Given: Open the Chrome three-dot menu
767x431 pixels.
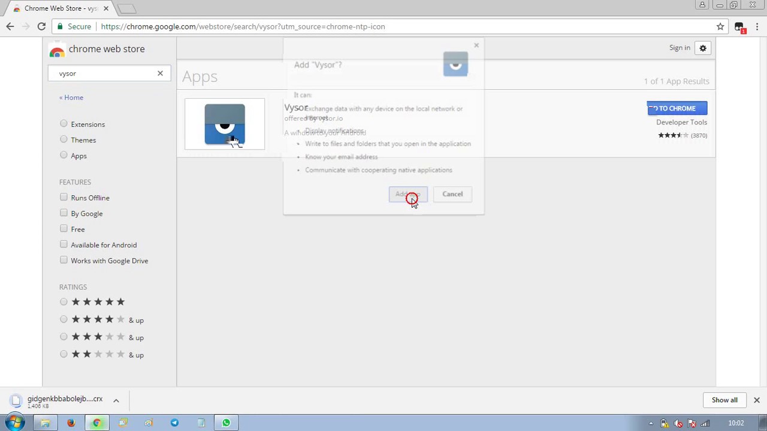Looking at the screenshot, I should pos(757,26).
